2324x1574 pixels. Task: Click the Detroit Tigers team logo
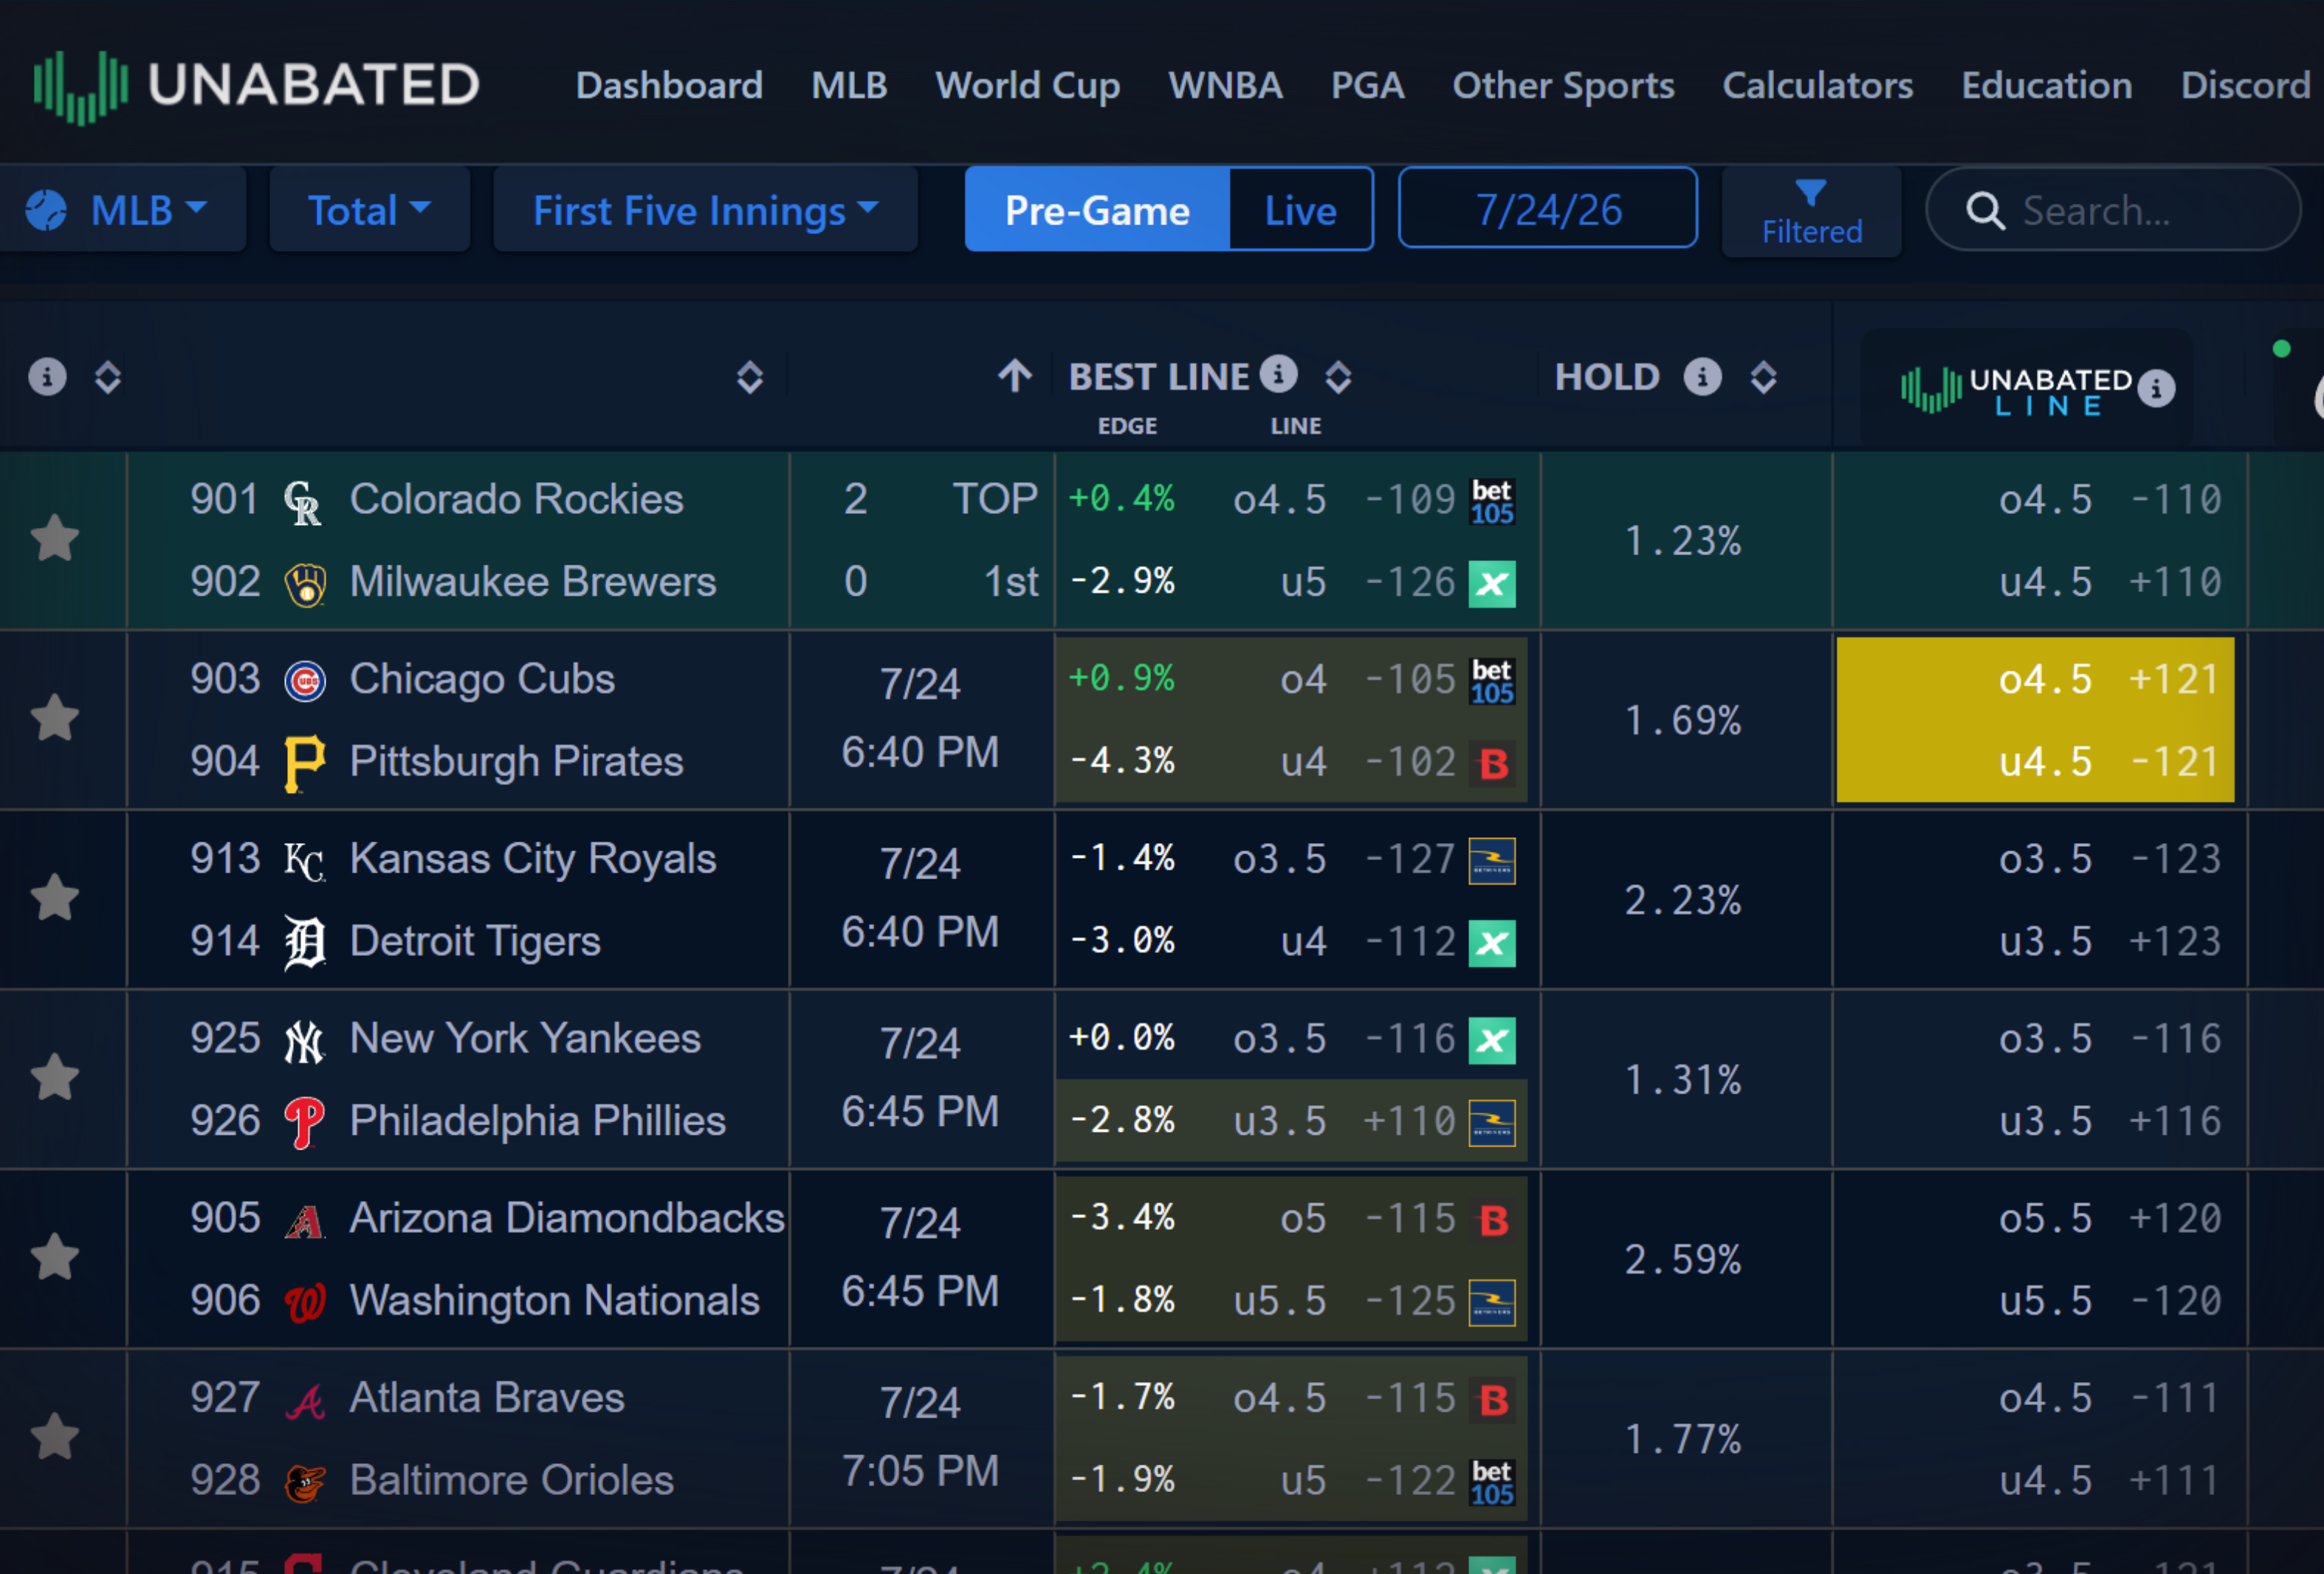click(x=304, y=943)
